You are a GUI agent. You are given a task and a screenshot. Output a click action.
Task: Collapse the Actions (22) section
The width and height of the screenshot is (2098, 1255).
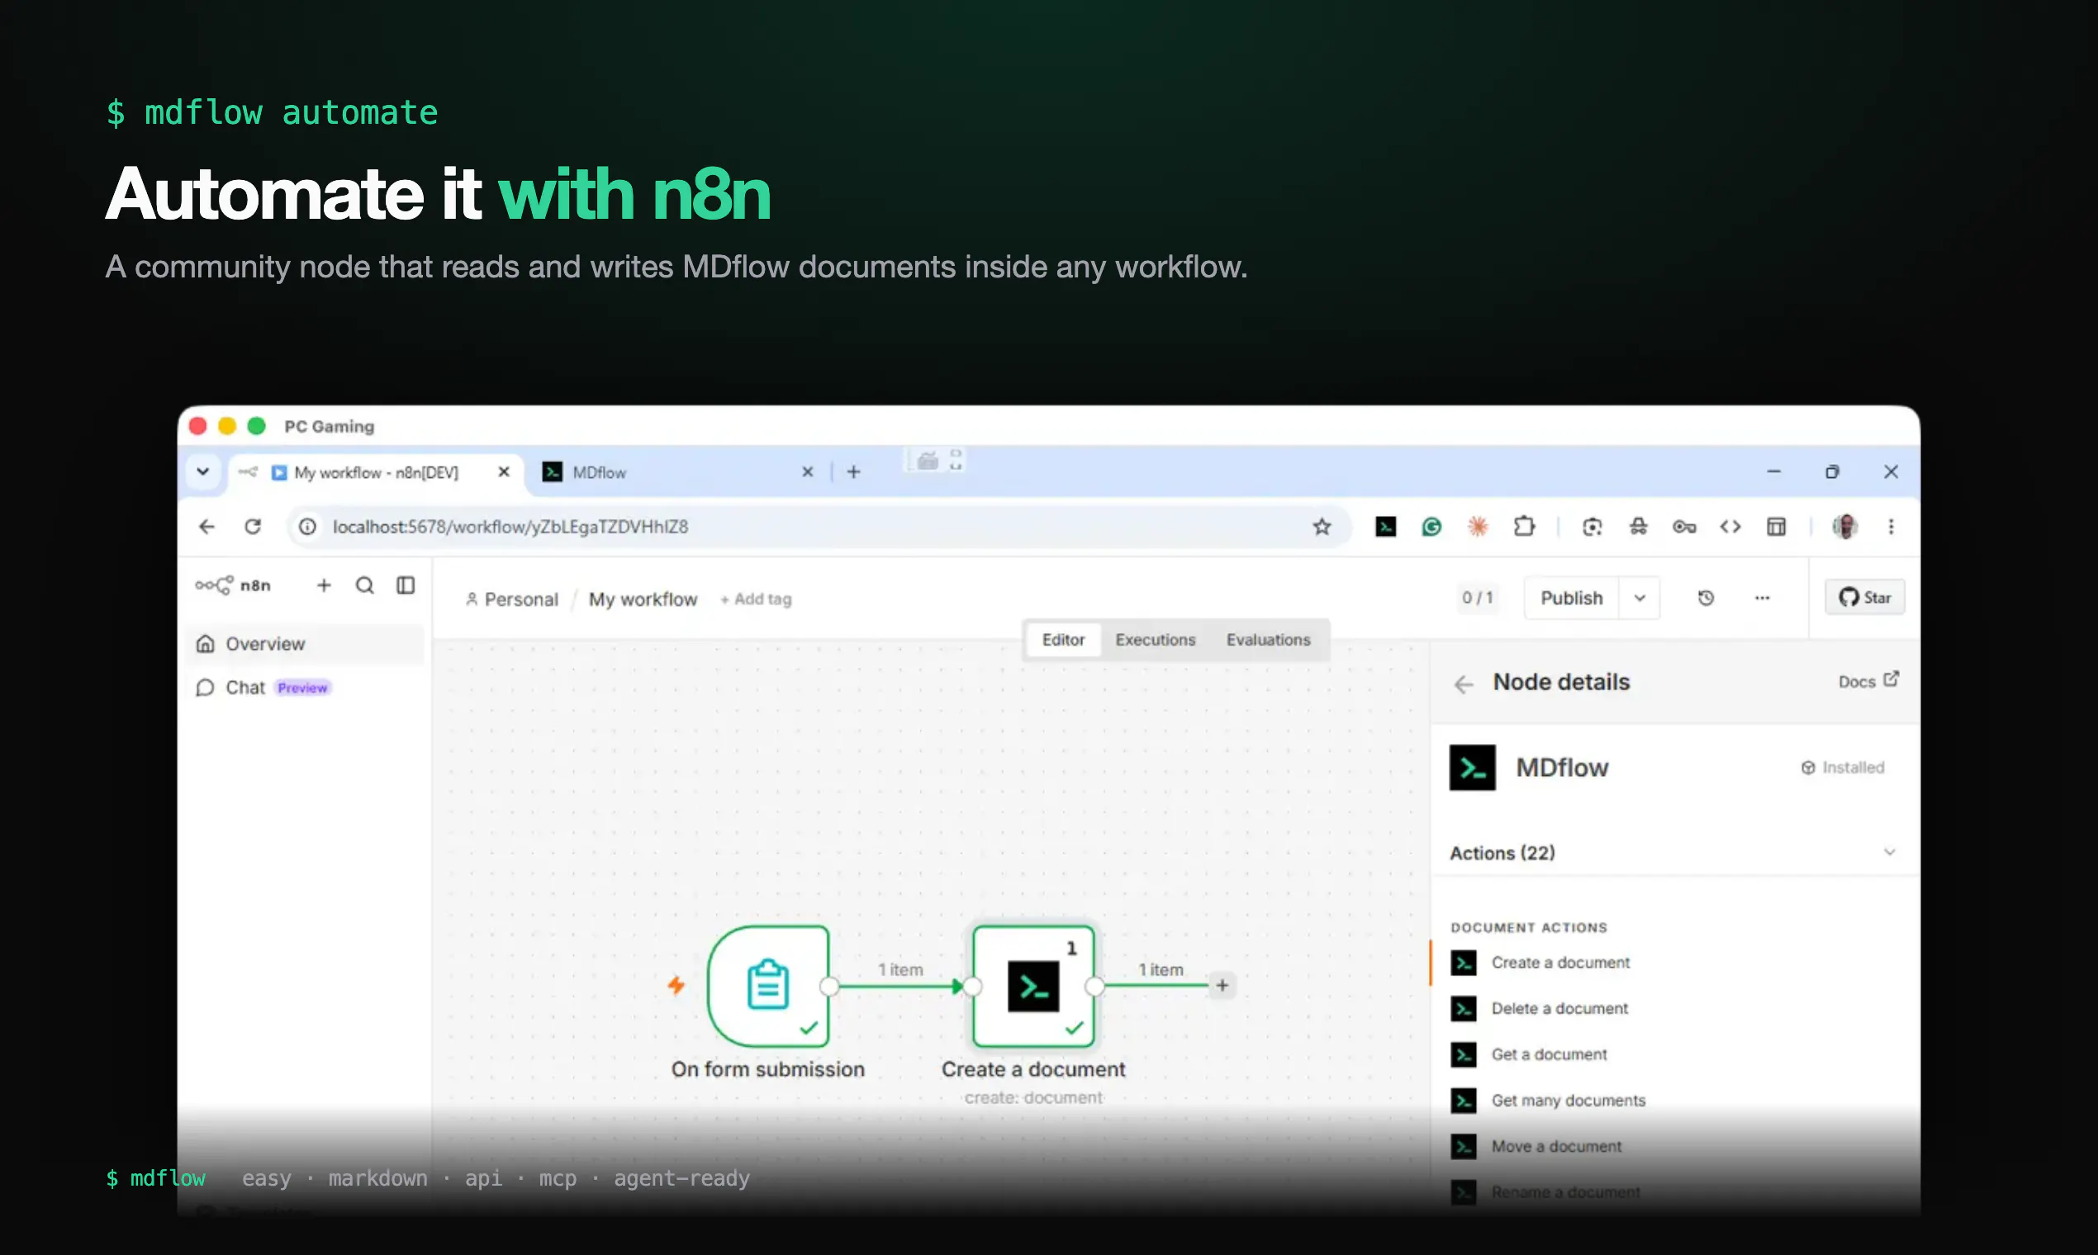[1890, 852]
